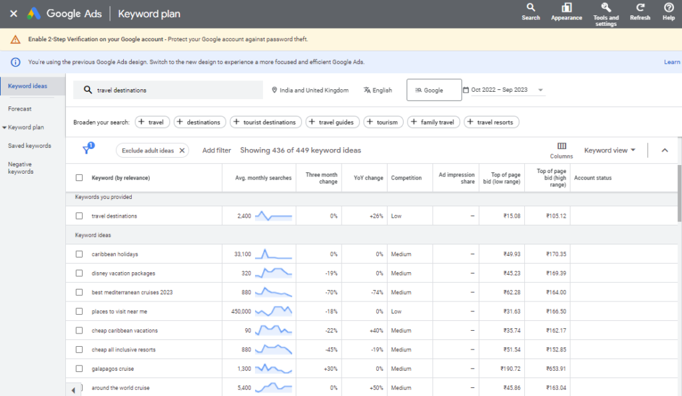
Task: Click Add filter
Action: click(x=216, y=150)
